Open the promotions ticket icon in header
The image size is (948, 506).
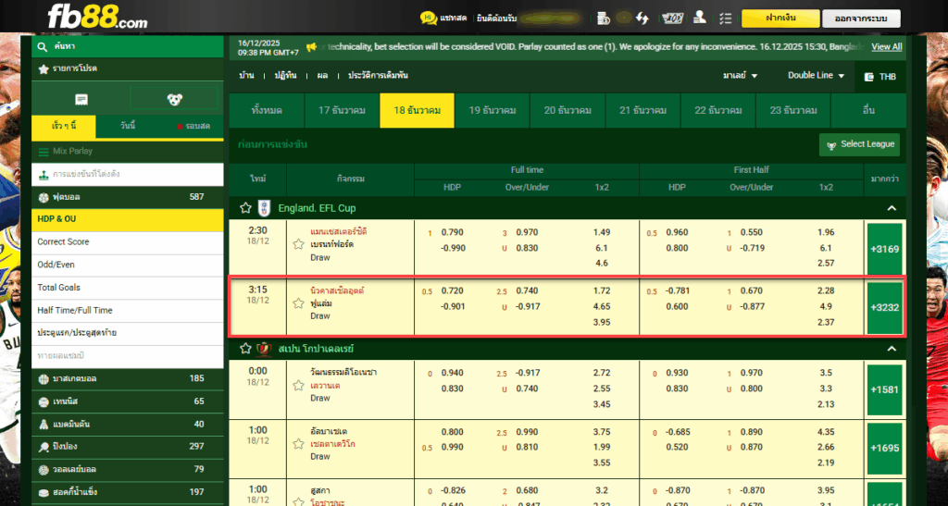tap(672, 19)
